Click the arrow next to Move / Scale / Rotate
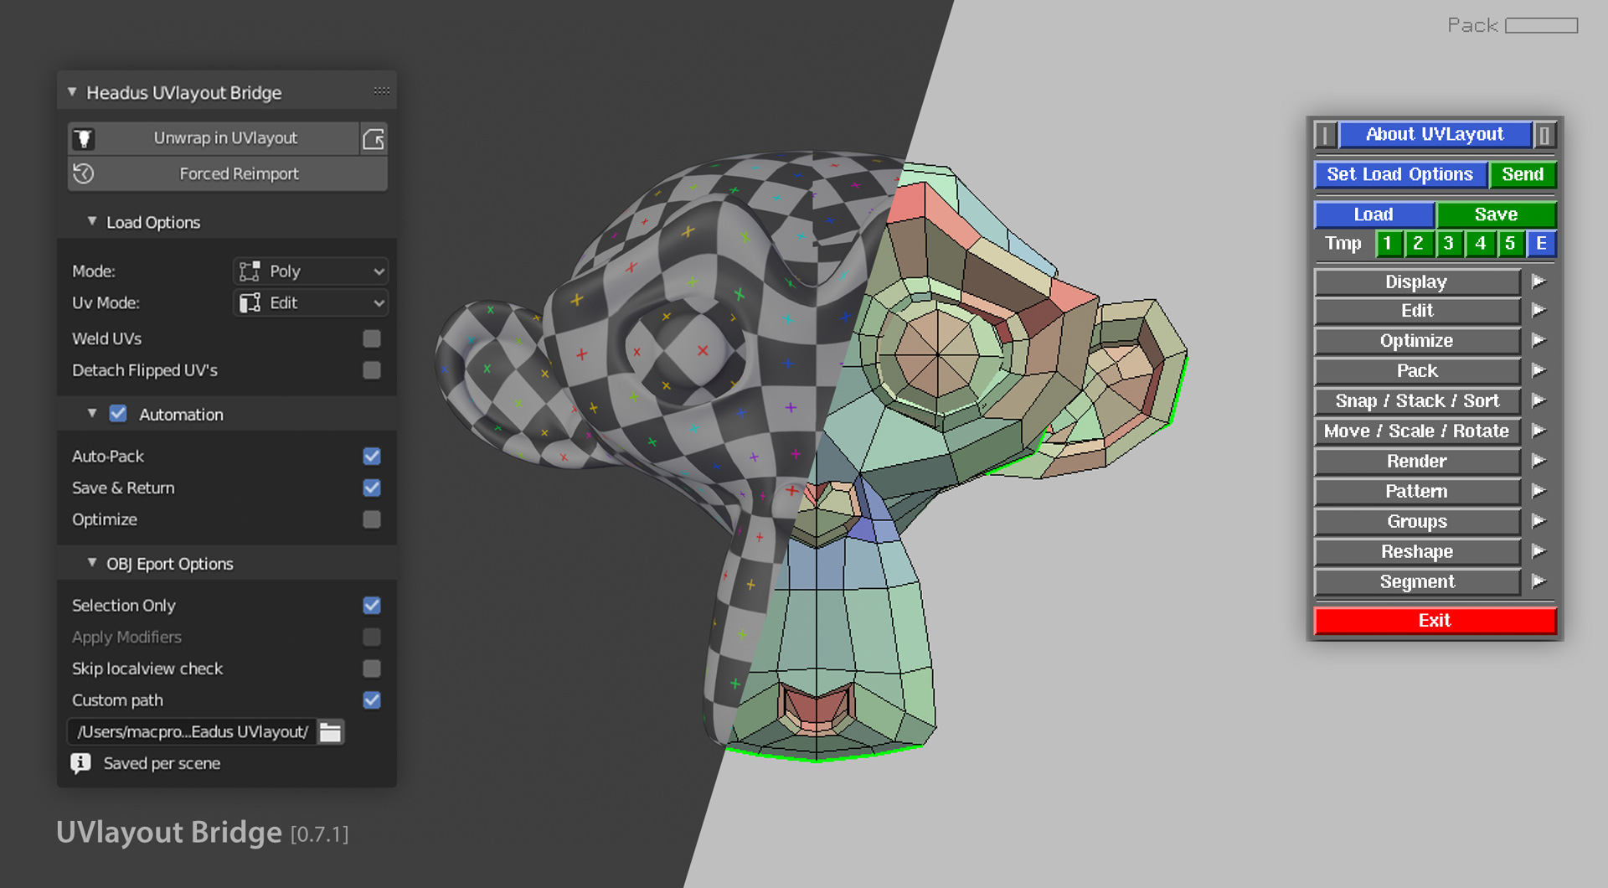Image resolution: width=1608 pixels, height=888 pixels. pos(1538,431)
